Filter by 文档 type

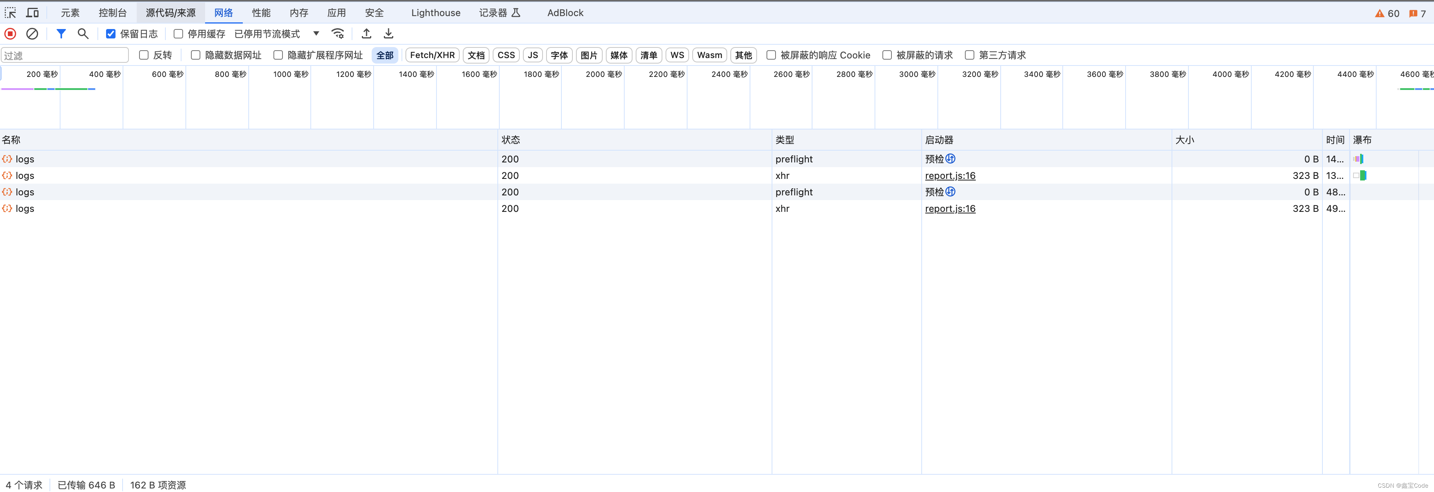476,55
